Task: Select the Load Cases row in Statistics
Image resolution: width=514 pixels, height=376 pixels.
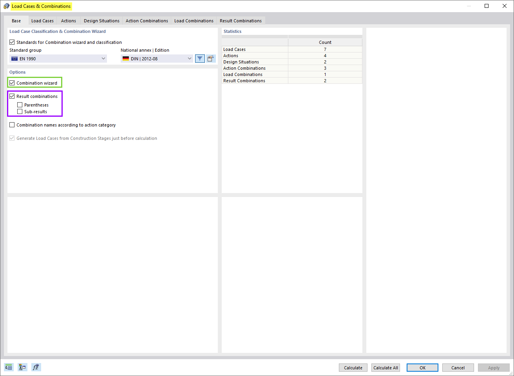Action: [x=255, y=49]
